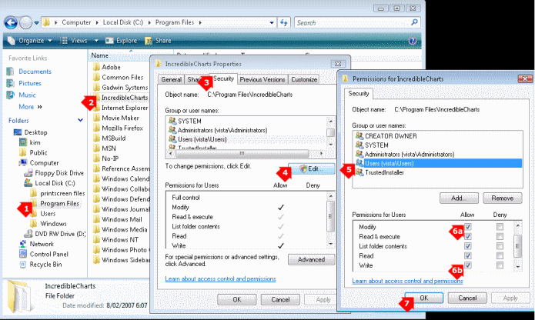Switch to the Customize tab
The height and width of the screenshot is (320, 535).
click(304, 79)
